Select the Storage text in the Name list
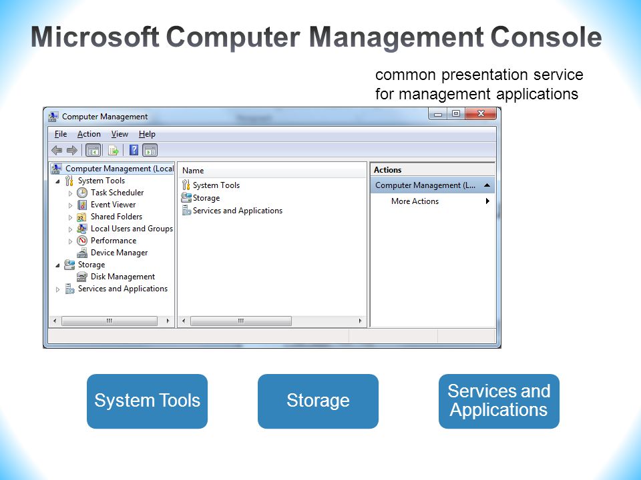Image resolution: width=641 pixels, height=480 pixels. coord(206,198)
